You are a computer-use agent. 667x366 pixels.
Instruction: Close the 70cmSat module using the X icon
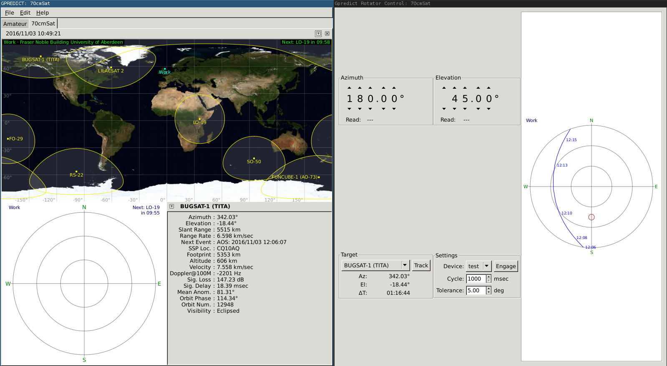[x=327, y=33]
